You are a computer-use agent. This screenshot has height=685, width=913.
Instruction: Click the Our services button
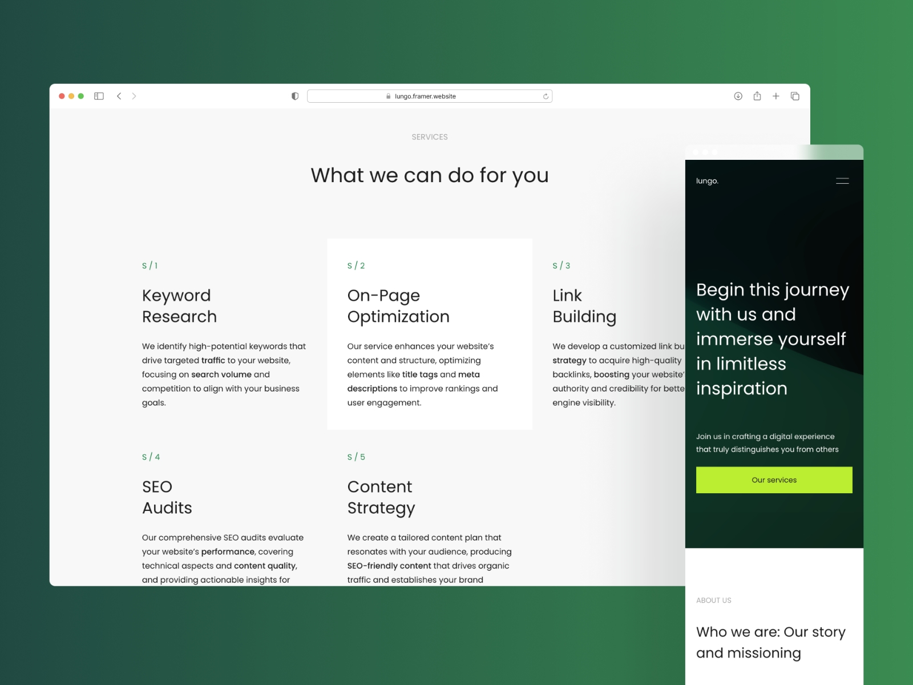coord(774,479)
